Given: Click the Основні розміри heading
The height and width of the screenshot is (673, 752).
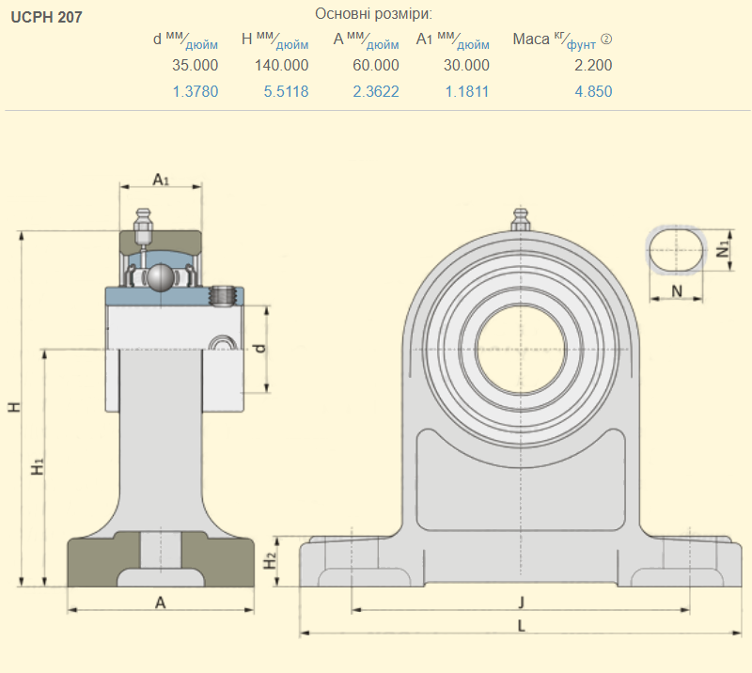Looking at the screenshot, I should [373, 14].
